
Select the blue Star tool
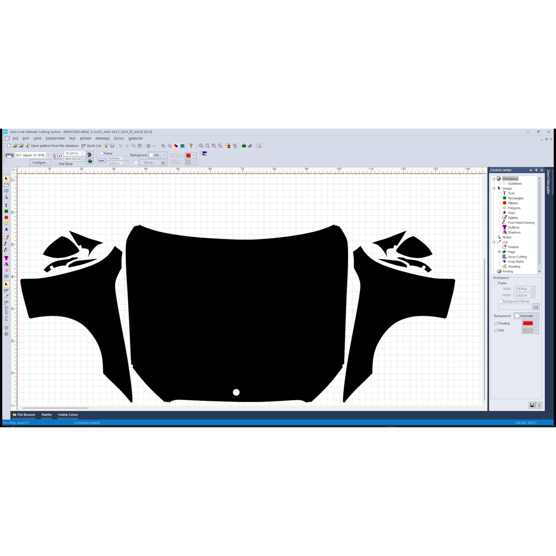(6, 229)
